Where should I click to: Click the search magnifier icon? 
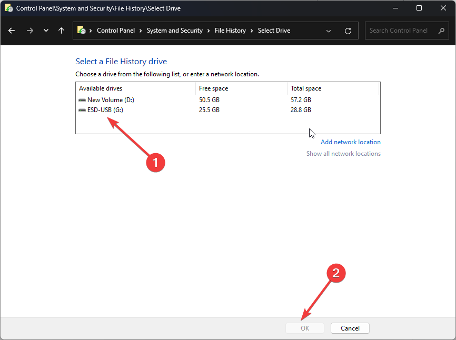coord(441,31)
